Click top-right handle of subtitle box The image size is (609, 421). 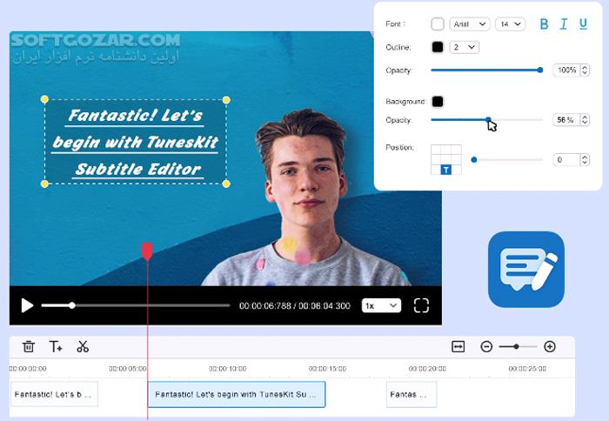tap(226, 100)
